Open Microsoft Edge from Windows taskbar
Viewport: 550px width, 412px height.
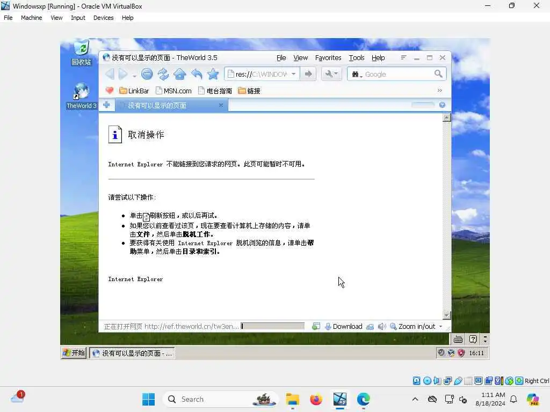click(x=363, y=399)
